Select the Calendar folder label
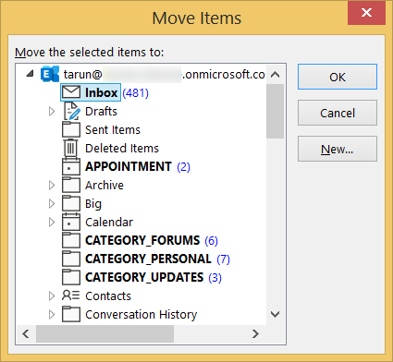This screenshot has height=362, width=393. [x=109, y=222]
